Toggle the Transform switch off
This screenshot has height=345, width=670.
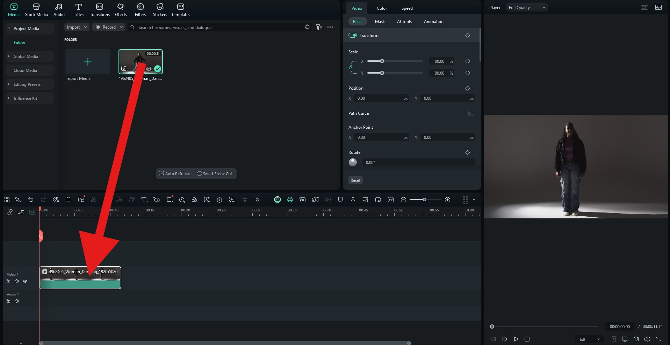pyautogui.click(x=353, y=36)
